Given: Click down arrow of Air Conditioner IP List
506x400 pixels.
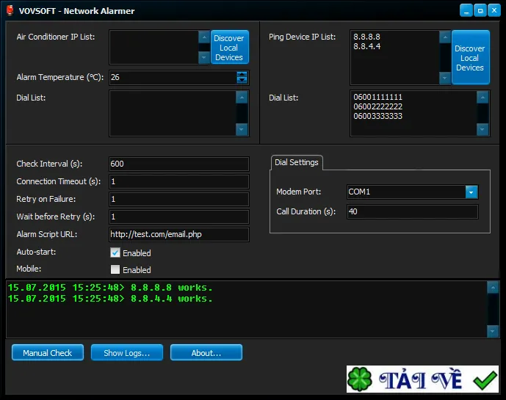Looking at the screenshot, I should tap(204, 58).
